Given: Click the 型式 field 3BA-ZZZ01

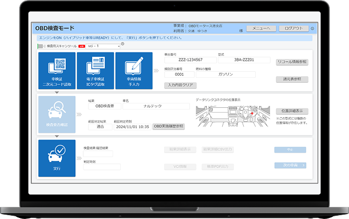Looking at the screenshot, I should [x=244, y=60].
